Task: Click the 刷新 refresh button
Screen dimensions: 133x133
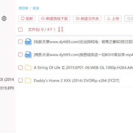Action: [x=27, y=18]
